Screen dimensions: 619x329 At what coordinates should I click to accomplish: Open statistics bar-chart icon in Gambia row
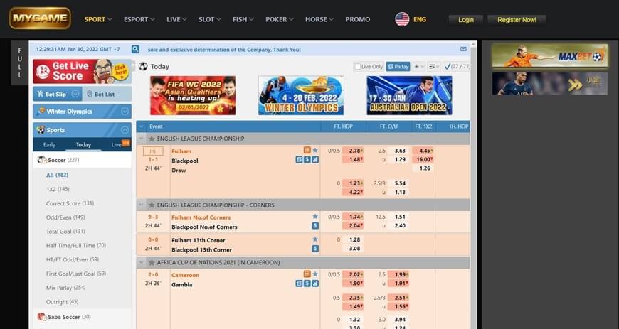click(315, 284)
